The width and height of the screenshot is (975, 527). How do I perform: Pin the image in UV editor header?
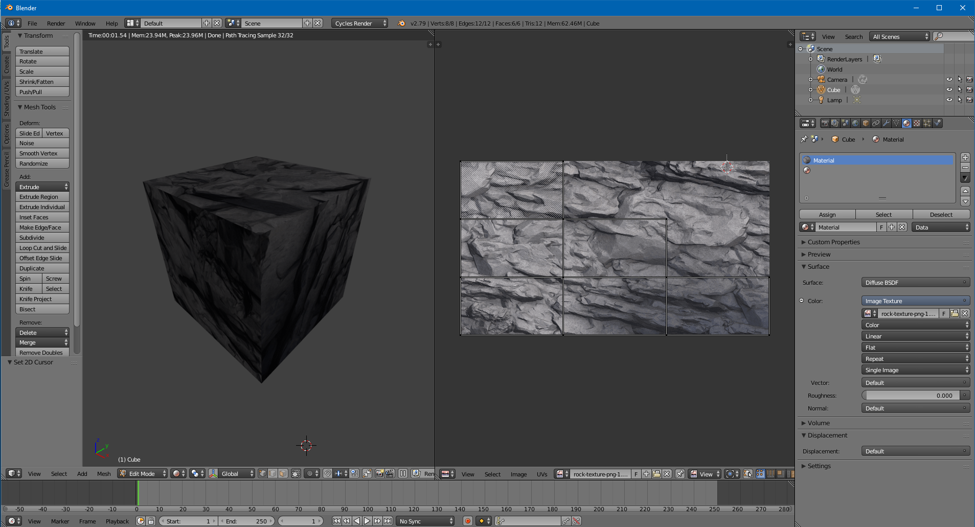point(680,474)
